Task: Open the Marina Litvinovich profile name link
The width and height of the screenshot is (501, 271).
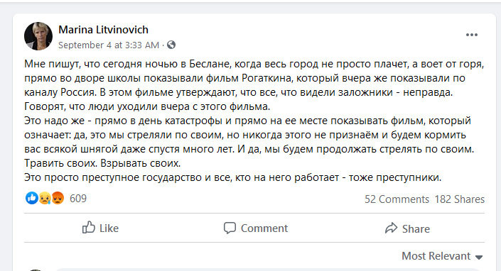Action: 103,30
